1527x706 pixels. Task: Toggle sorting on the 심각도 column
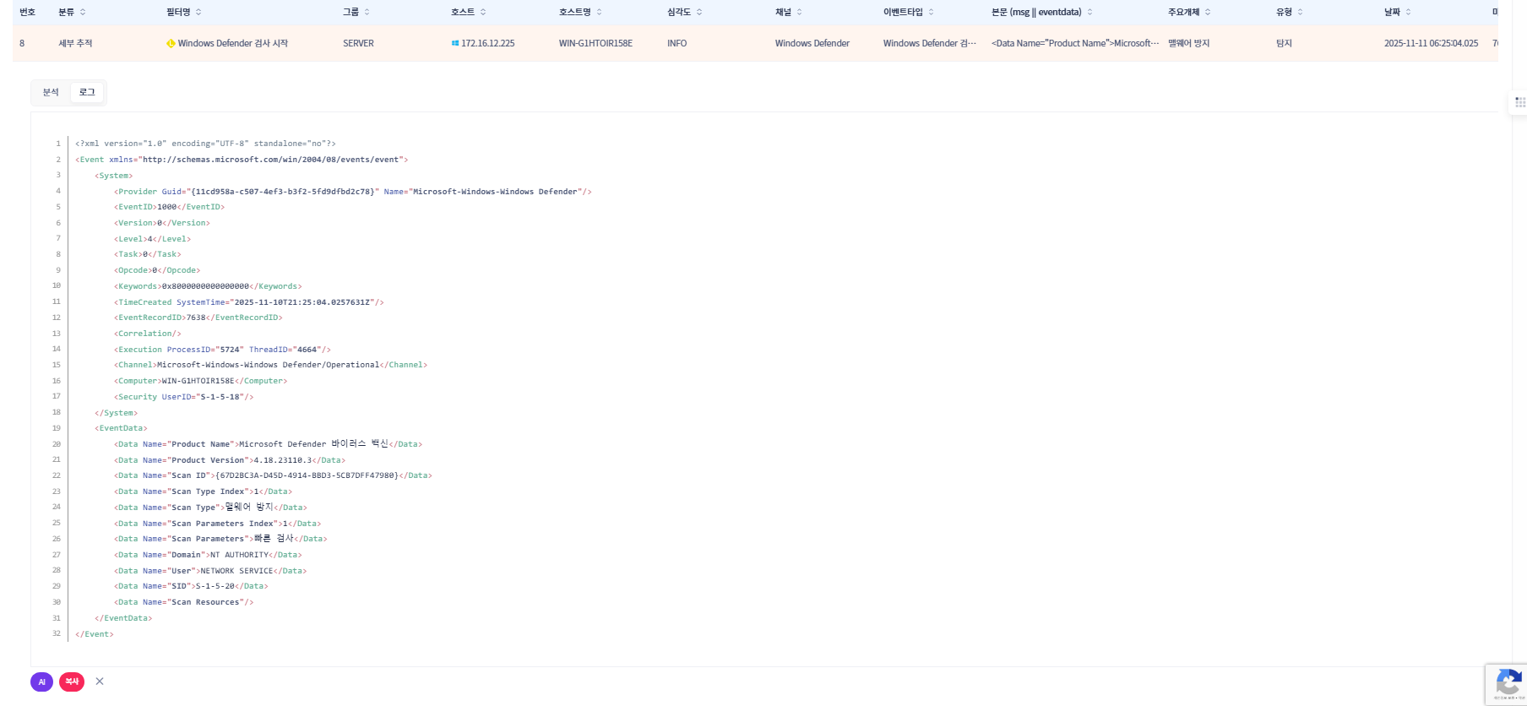tap(699, 12)
